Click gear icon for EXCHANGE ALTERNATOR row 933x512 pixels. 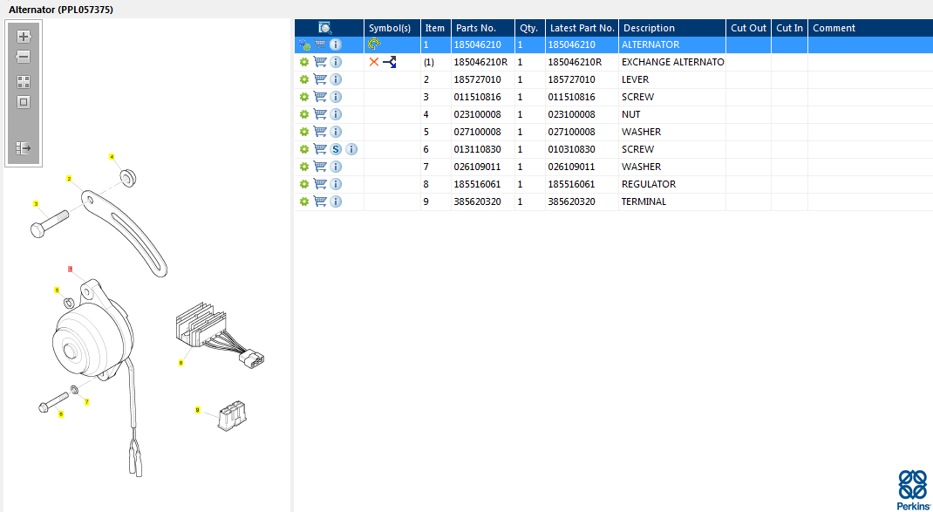tap(304, 62)
